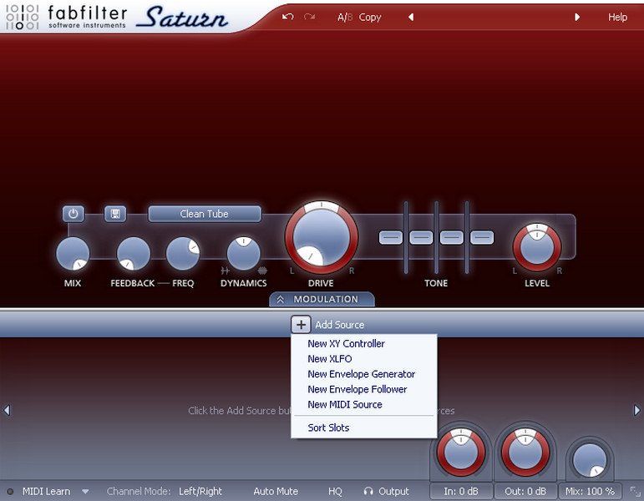Viewport: 644px width, 501px height.
Task: Select the next preset arrow in header
Action: pyautogui.click(x=576, y=17)
